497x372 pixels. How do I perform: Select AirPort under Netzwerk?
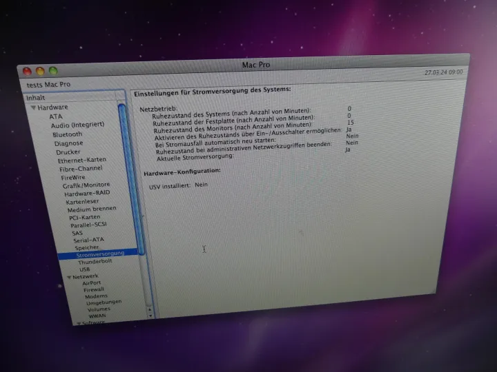coord(92,283)
